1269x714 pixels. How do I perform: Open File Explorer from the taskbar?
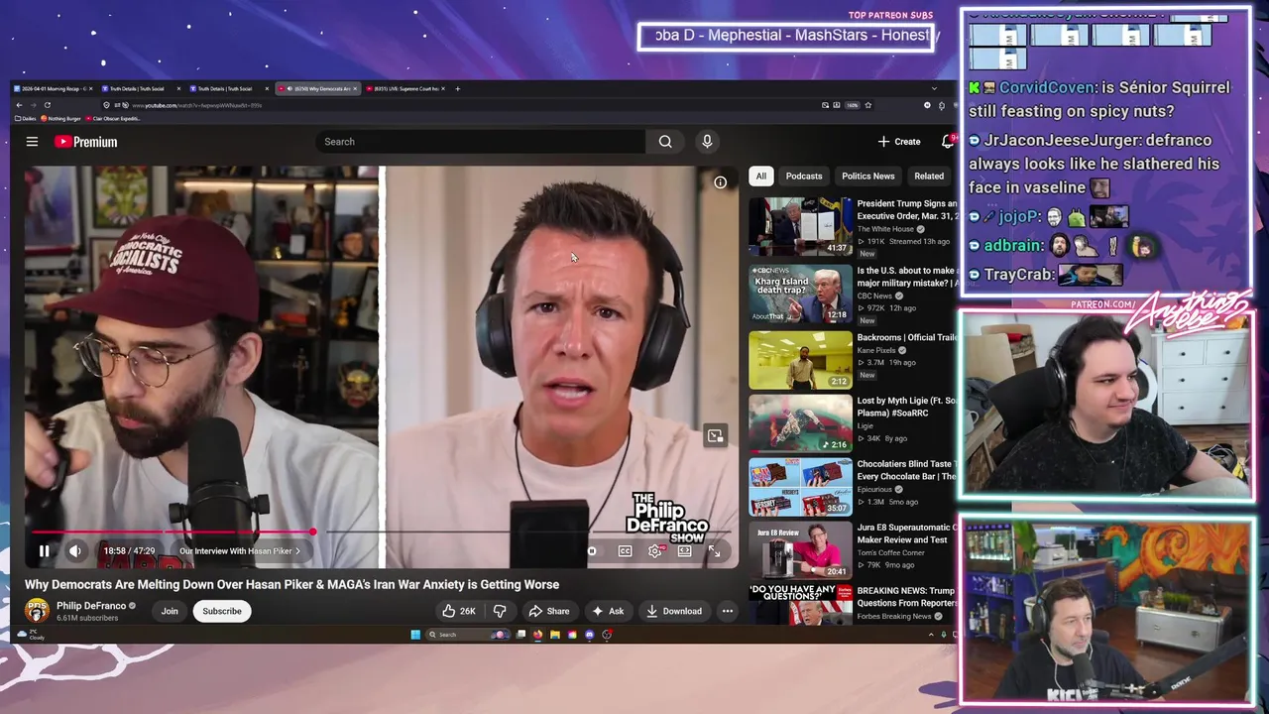[x=555, y=635]
